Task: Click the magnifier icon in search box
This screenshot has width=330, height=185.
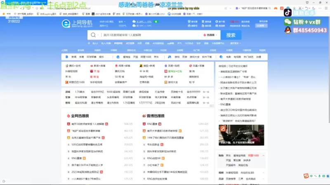Action: pos(93,35)
